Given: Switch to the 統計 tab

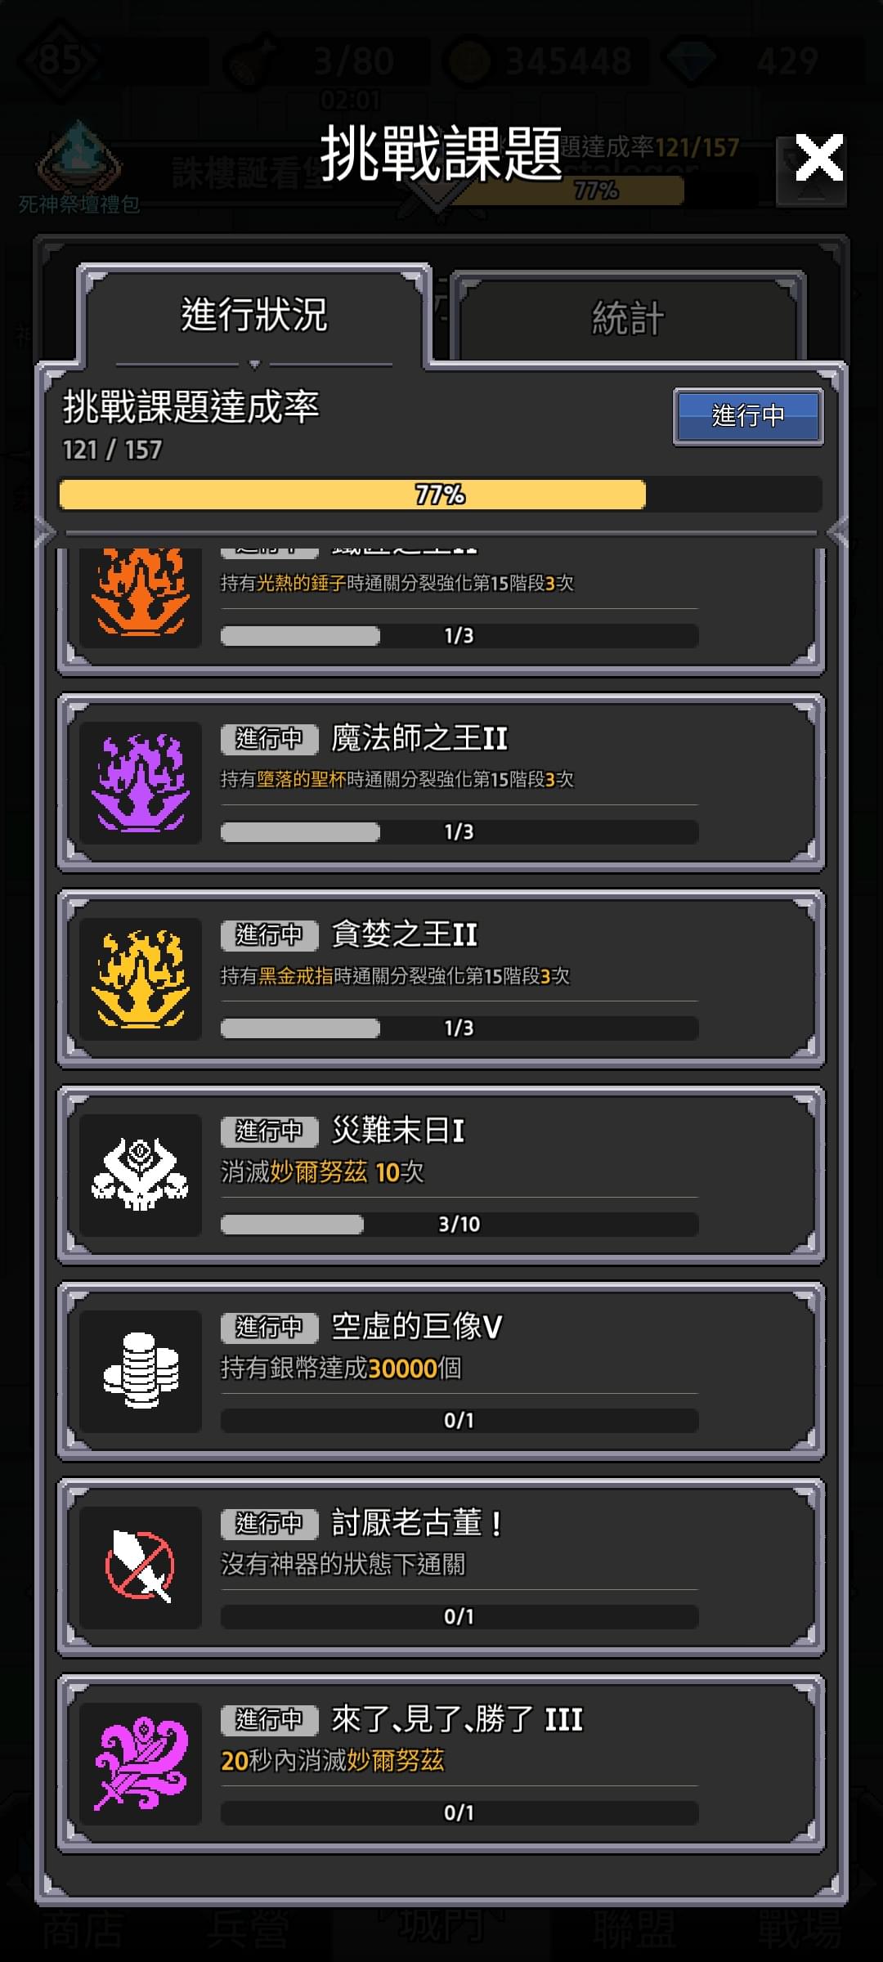Looking at the screenshot, I should pos(628,318).
